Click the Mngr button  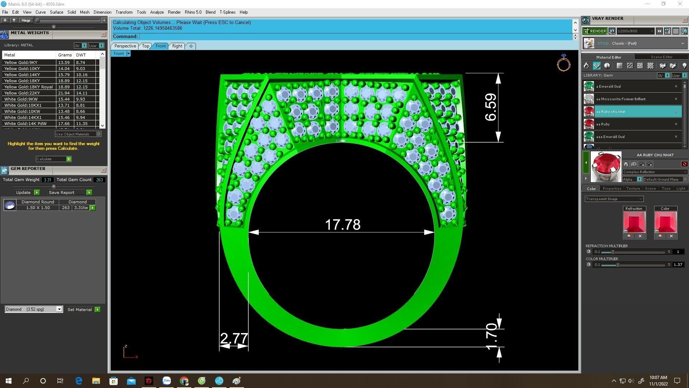[26, 20]
